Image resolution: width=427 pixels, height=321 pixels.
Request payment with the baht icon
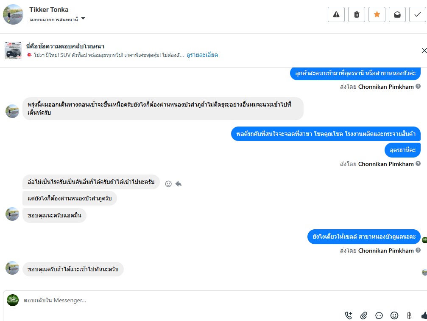click(x=409, y=315)
